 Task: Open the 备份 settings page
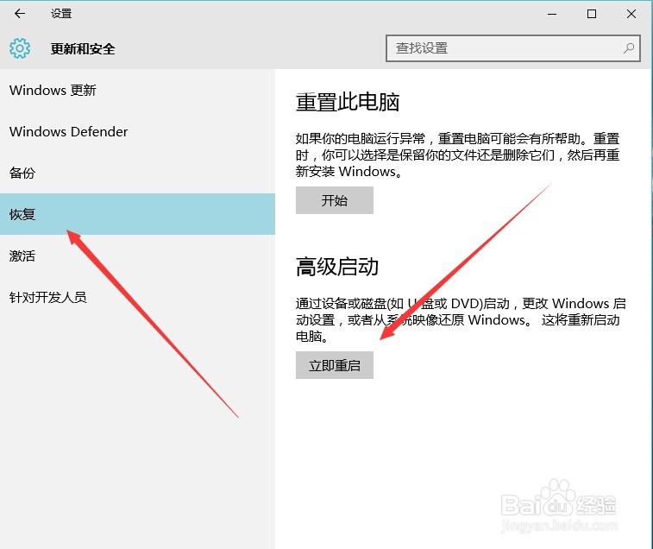[137, 173]
